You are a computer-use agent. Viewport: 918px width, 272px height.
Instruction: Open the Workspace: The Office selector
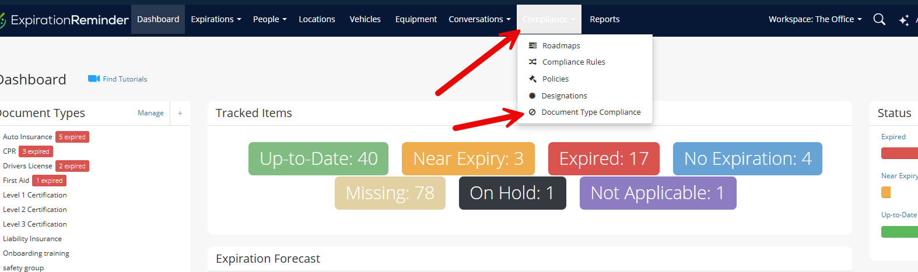814,19
